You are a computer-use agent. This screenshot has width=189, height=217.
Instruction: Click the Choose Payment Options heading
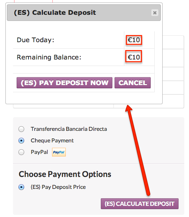pyautogui.click(x=65, y=174)
